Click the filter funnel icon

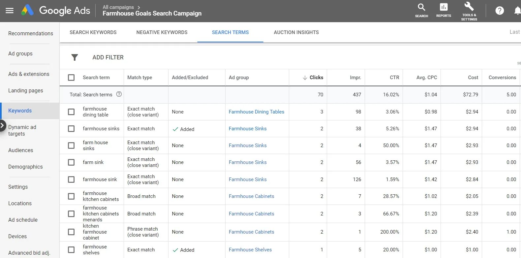tap(75, 57)
